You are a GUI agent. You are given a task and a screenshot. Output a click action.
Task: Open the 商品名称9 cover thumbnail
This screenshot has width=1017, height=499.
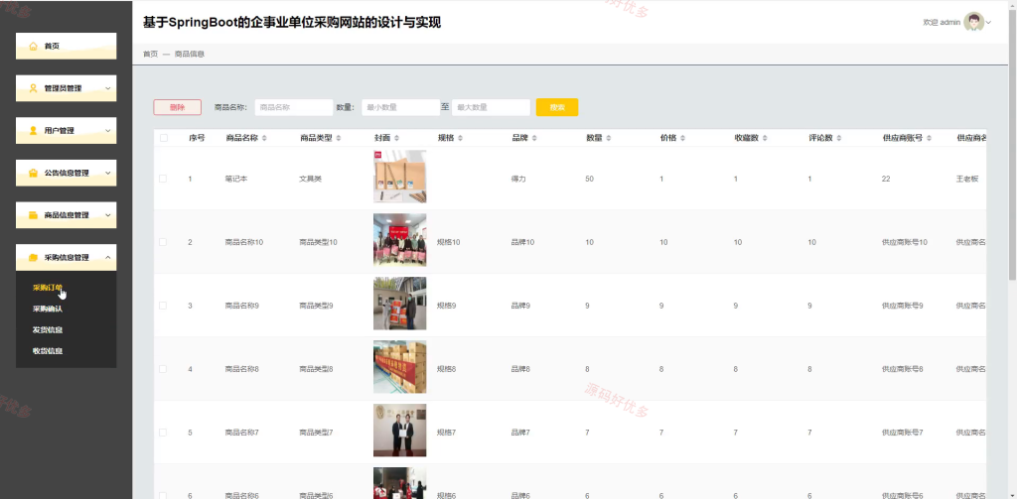(399, 304)
